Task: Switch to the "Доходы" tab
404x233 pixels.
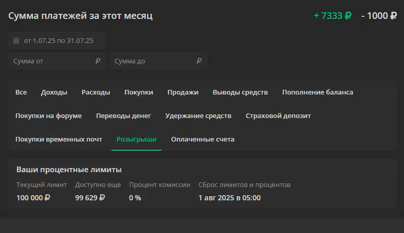Action: click(54, 92)
